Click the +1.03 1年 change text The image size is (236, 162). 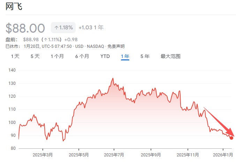click(91, 28)
